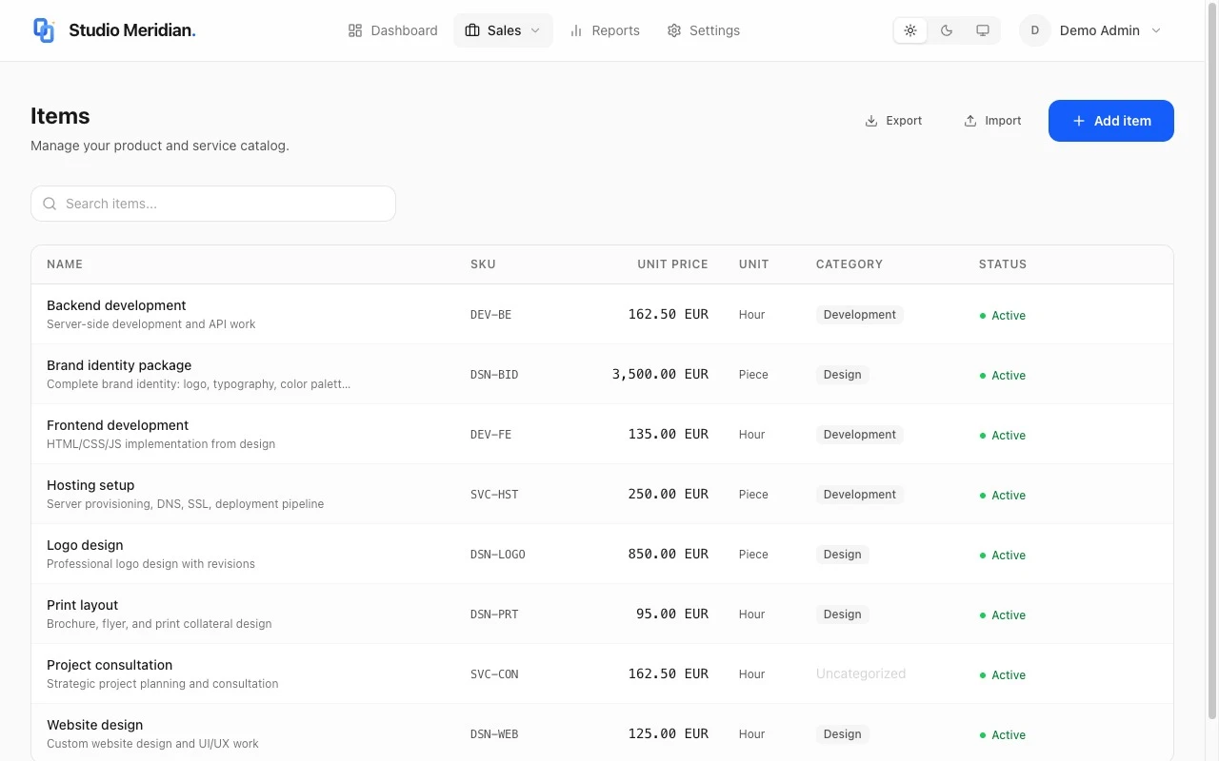Click the STATUS column header
Image resolution: width=1219 pixels, height=761 pixels.
click(1003, 264)
